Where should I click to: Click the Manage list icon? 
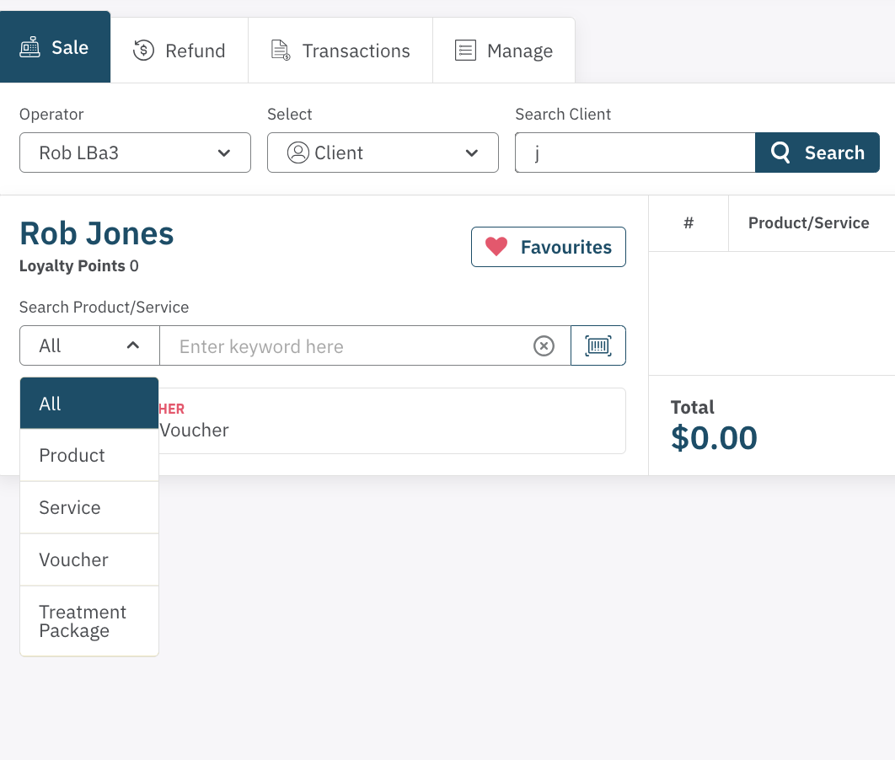[x=465, y=51]
